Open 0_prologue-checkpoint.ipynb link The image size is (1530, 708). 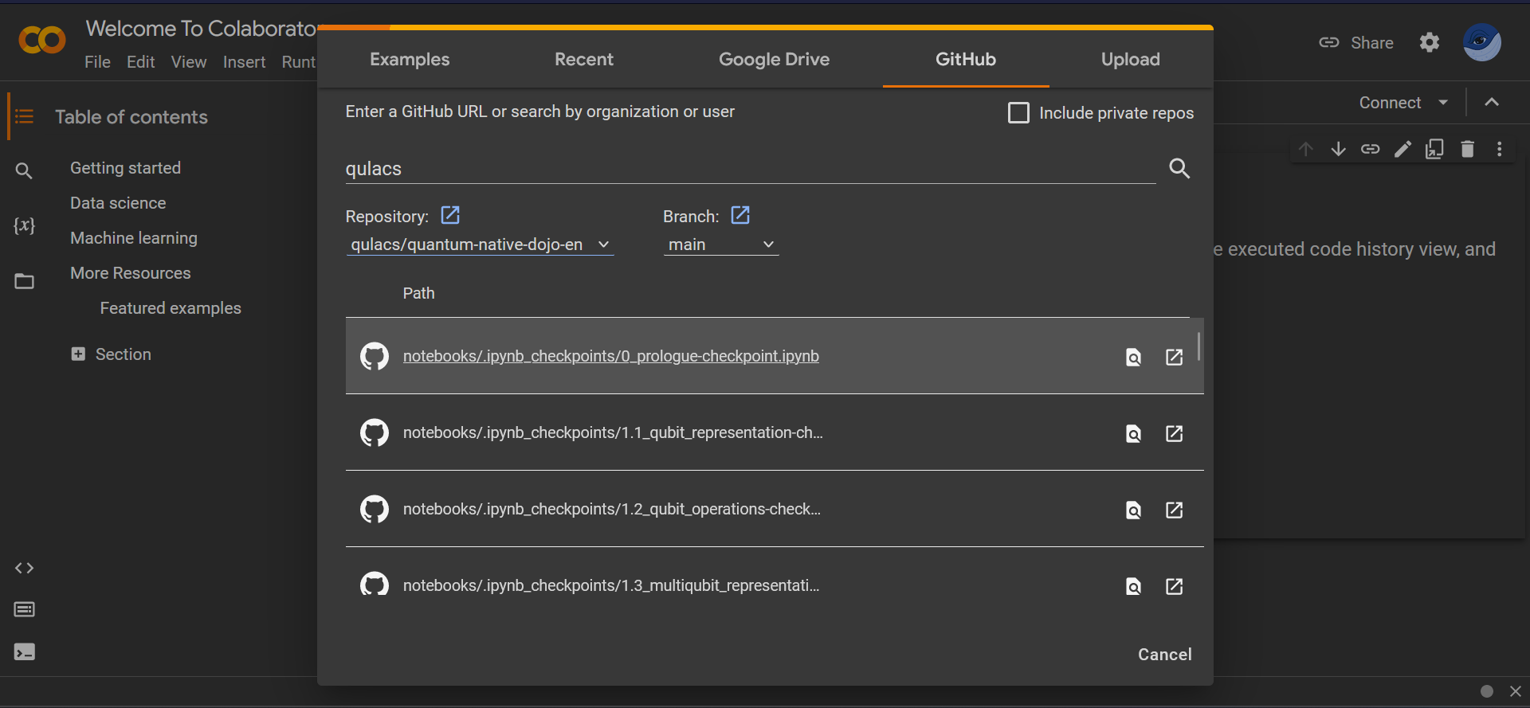pos(611,356)
